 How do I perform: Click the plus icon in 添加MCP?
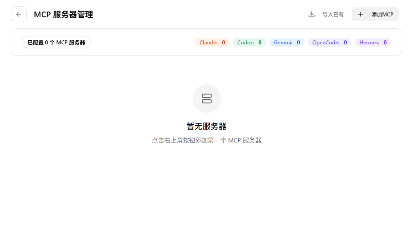(361, 14)
